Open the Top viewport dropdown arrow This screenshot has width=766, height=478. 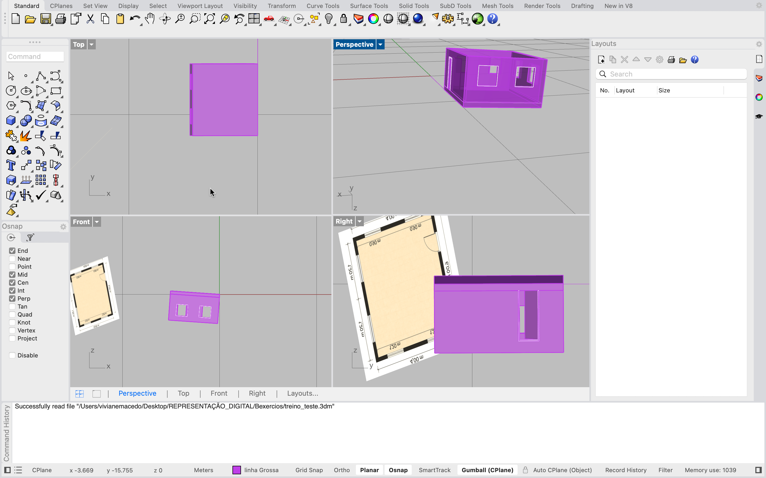coord(91,45)
